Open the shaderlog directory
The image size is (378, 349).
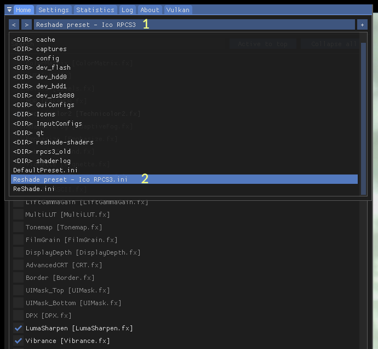click(x=185, y=161)
